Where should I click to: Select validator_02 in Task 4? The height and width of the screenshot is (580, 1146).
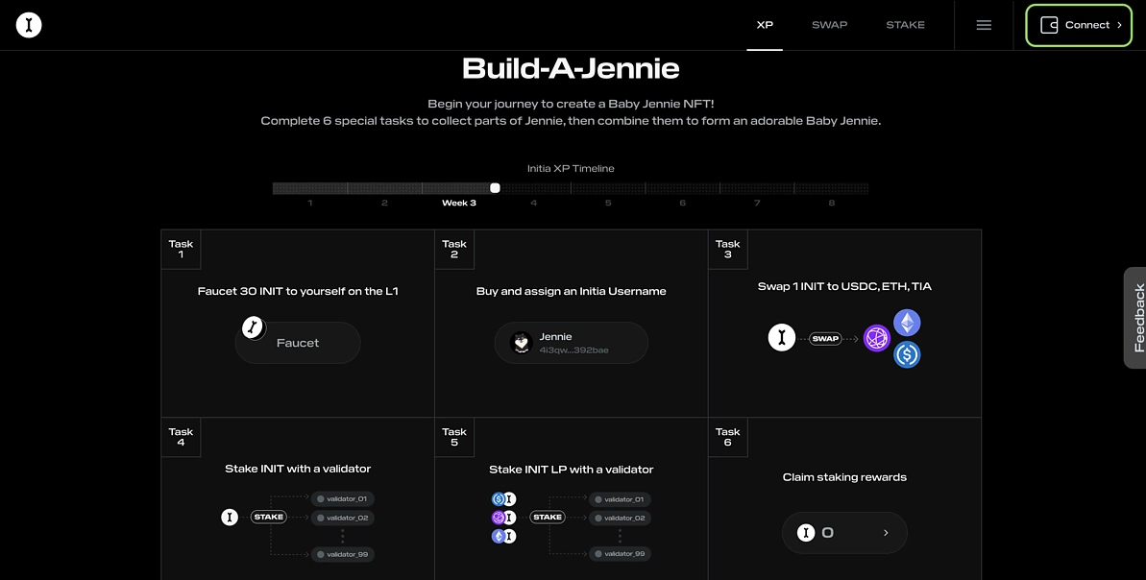pyautogui.click(x=343, y=518)
